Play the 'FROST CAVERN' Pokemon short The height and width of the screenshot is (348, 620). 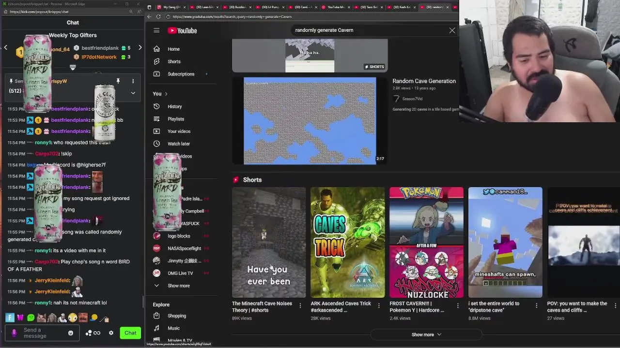tap(426, 242)
